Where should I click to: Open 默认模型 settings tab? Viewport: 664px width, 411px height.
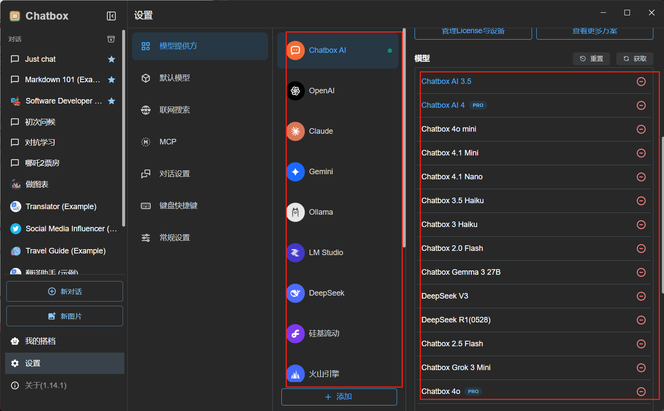point(200,78)
